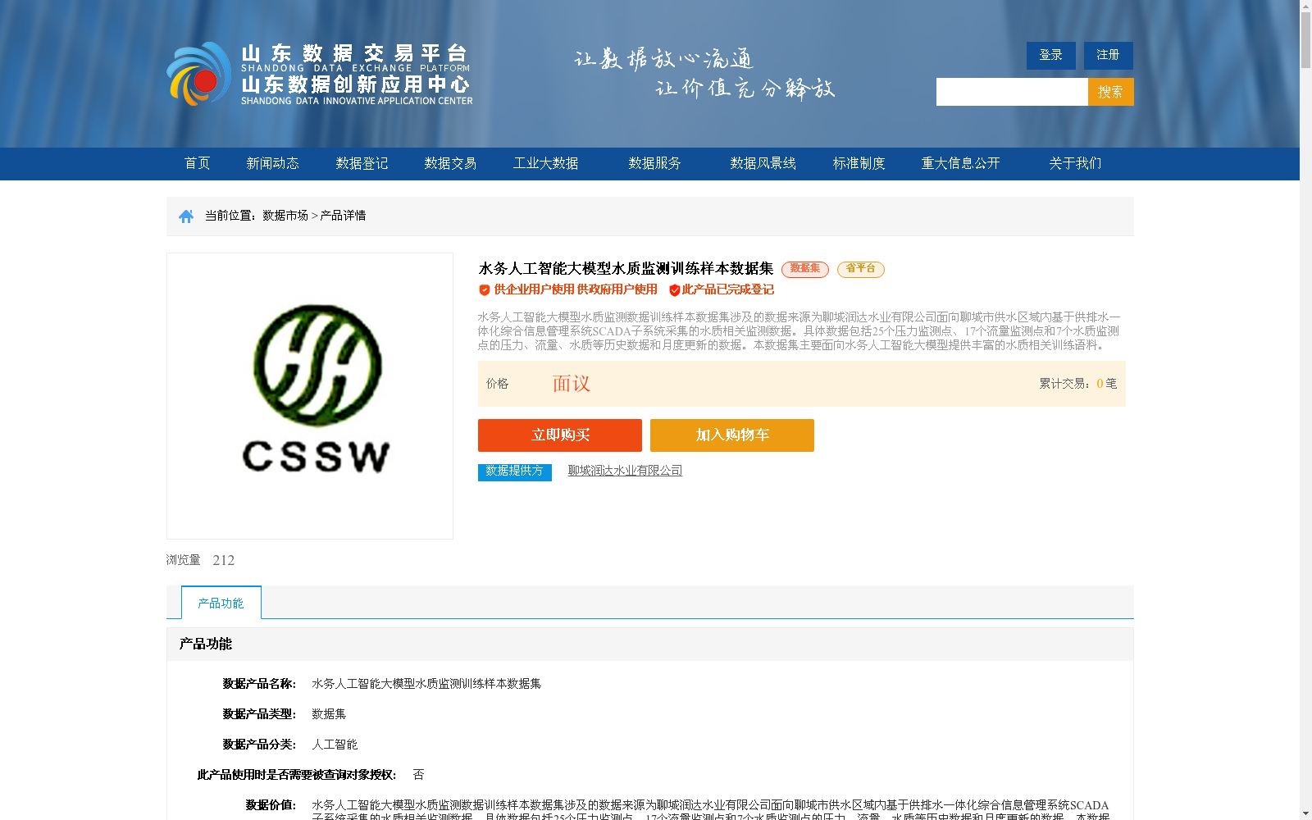
Task: Click the 浏览量 212 view count
Action: click(x=201, y=560)
